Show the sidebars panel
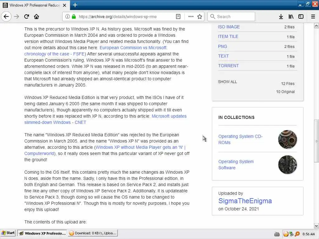Image resolution: width=319 pixels, height=239 pixels. (x=301, y=17)
